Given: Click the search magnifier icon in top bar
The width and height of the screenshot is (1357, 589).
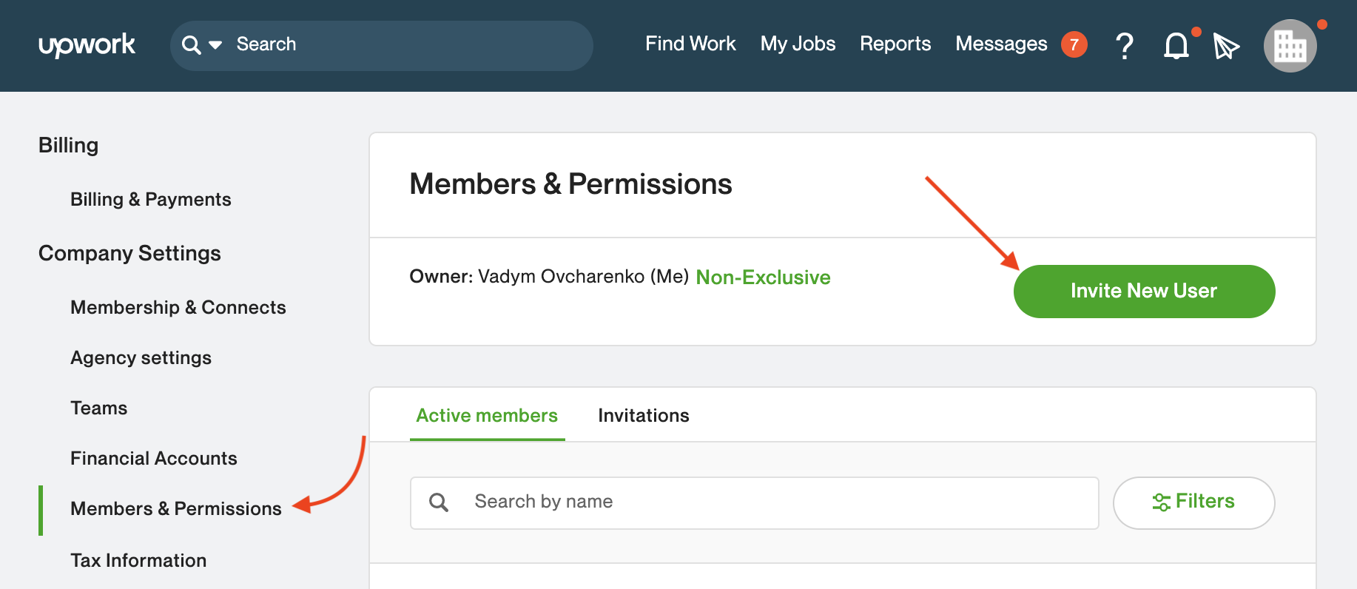Looking at the screenshot, I should tap(191, 45).
